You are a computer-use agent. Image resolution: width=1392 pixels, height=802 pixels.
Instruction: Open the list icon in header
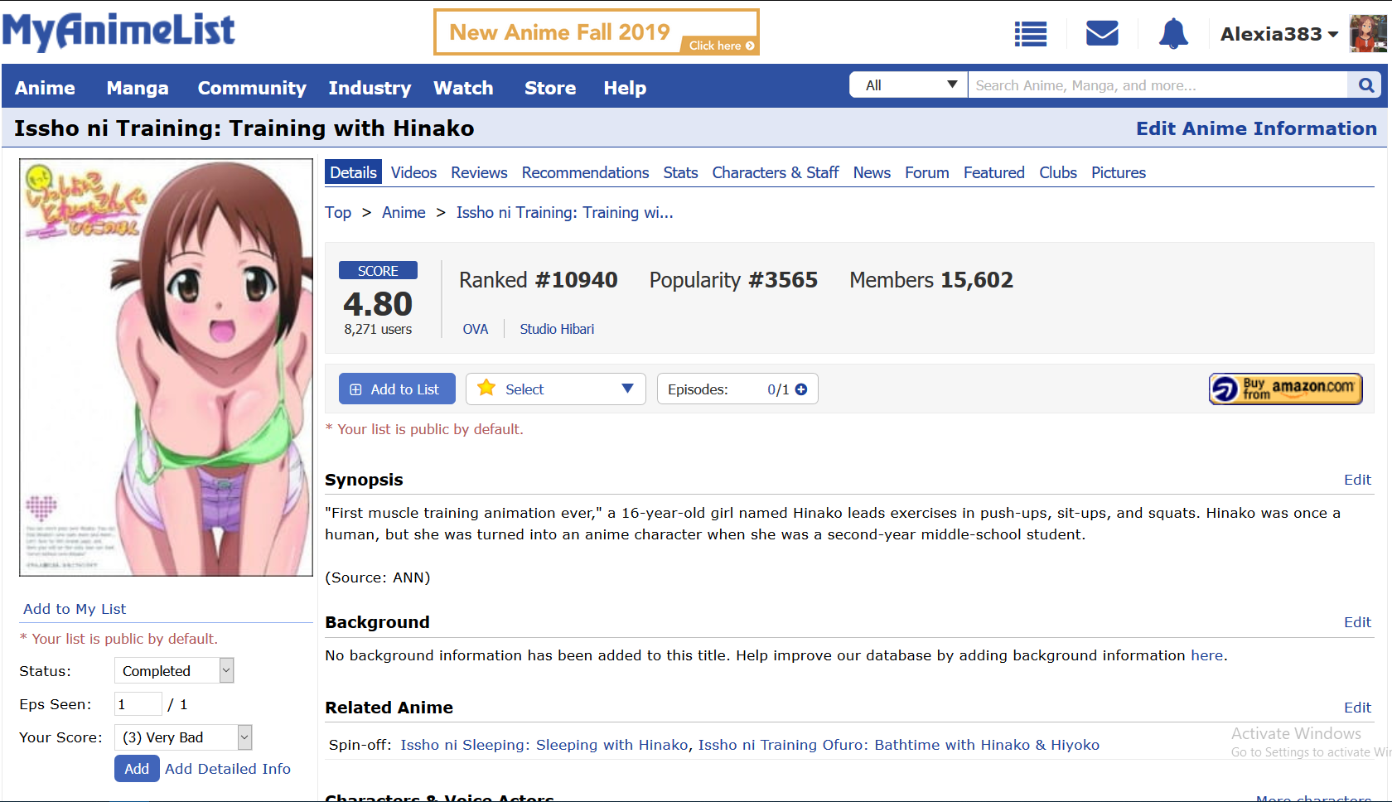coord(1030,34)
